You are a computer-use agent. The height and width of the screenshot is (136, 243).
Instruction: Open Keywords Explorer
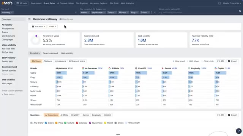coord(99,3)
